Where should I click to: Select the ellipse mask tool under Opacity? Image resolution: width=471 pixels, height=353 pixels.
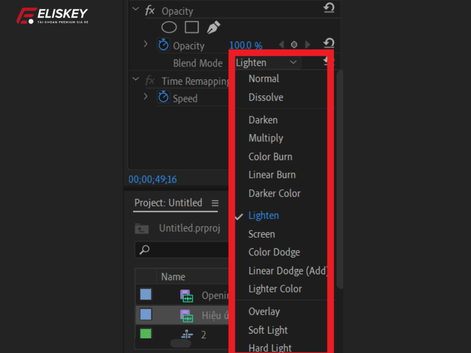click(x=169, y=27)
